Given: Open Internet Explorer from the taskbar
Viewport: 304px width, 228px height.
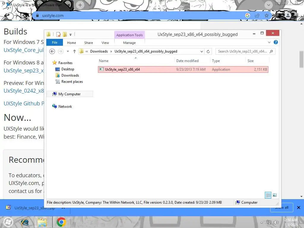Looking at the screenshot, I should pyautogui.click(x=25, y=222).
